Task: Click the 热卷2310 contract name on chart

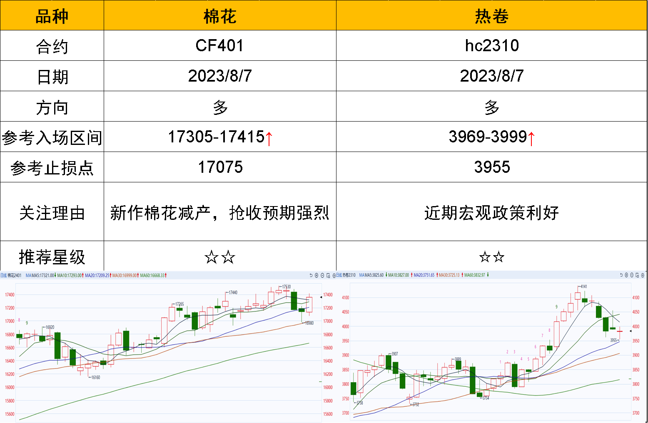Action: point(349,275)
